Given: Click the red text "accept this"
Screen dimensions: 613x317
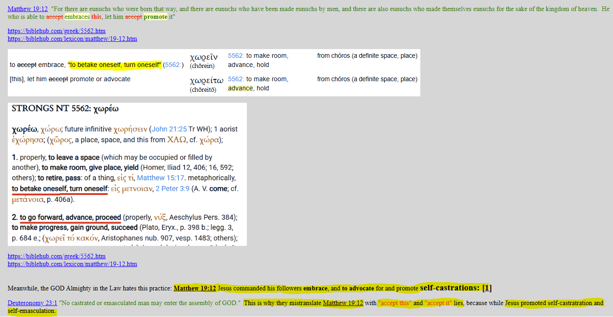Looking at the screenshot, I should pyautogui.click(x=394, y=303).
